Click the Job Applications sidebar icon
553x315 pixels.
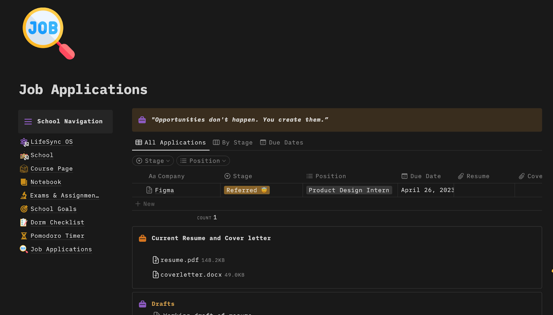pyautogui.click(x=24, y=249)
